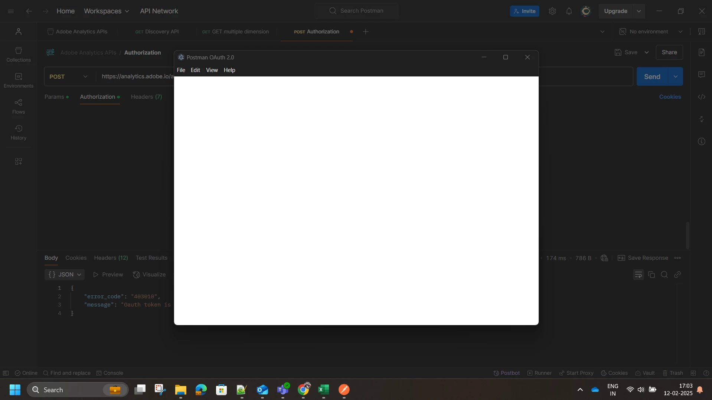The width and height of the screenshot is (712, 400).
Task: Expand the Upgrade dropdown arrow
Action: tap(639, 11)
